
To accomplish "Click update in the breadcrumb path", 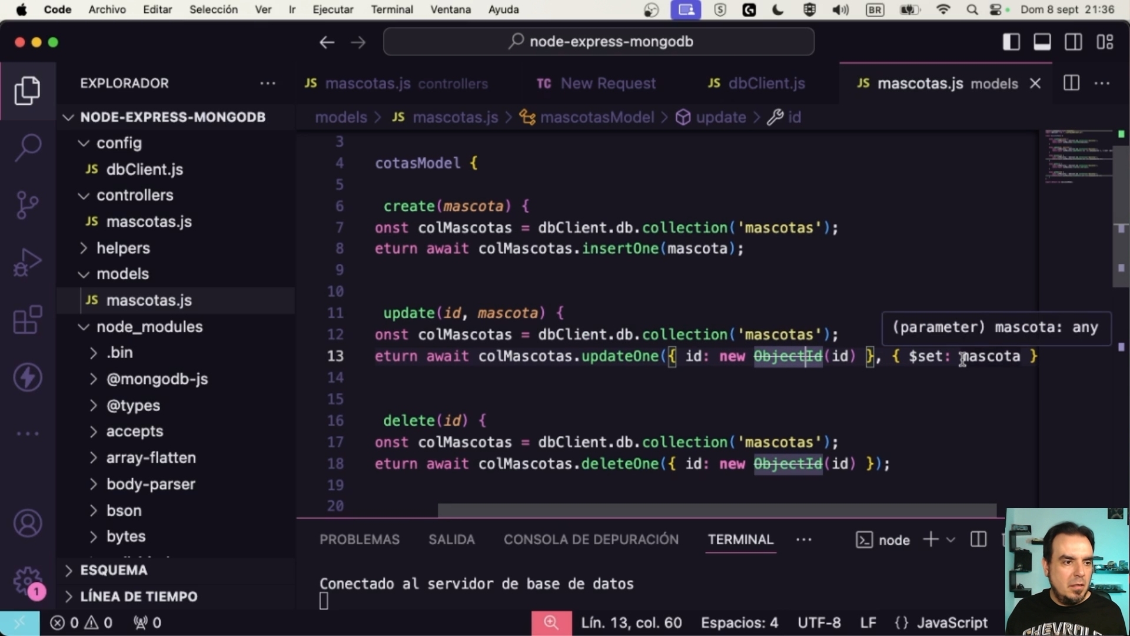I will [x=721, y=117].
